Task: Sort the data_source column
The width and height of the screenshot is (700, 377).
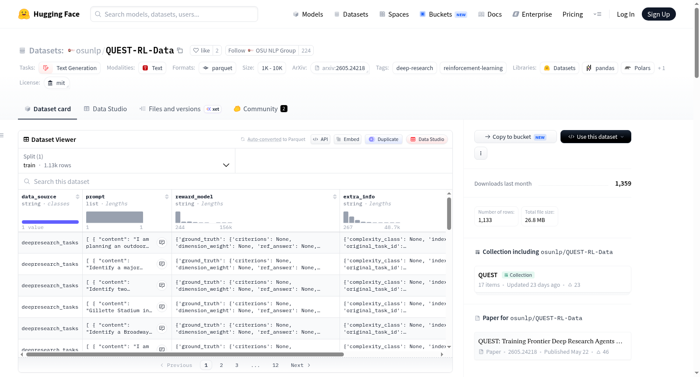Action: coord(77,197)
